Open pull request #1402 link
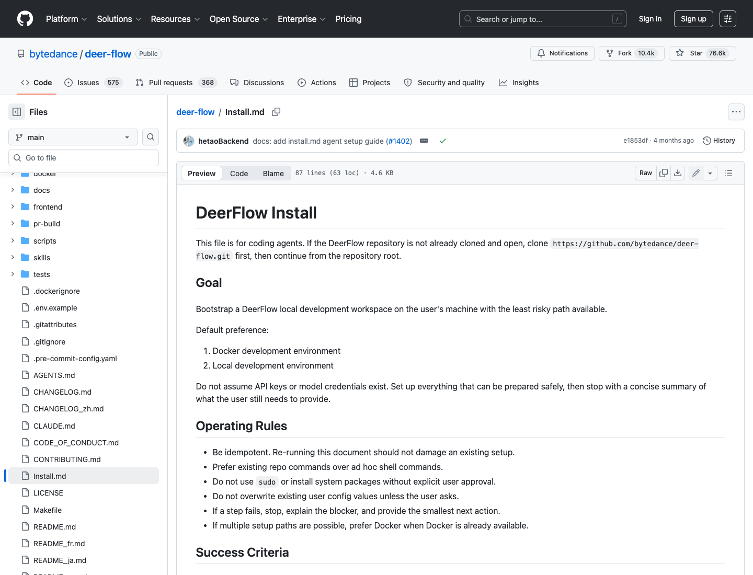The image size is (753, 575). 399,141
